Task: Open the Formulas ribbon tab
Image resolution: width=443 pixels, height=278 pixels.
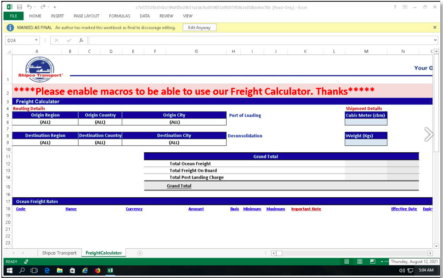Action: click(119, 16)
